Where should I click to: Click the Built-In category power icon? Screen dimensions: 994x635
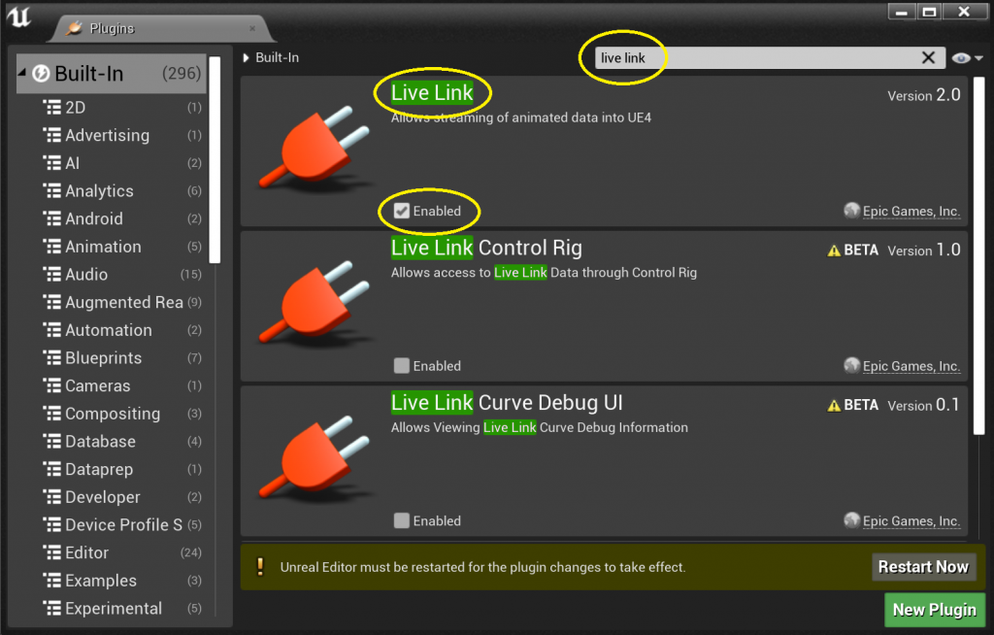coord(41,74)
